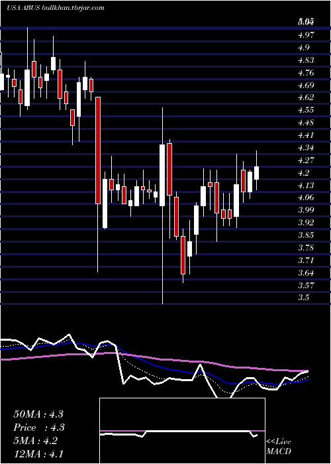Image resolution: width=331 pixels, height=464 pixels.
Task: Click the 4.83 price axis label
Action: (306, 60)
